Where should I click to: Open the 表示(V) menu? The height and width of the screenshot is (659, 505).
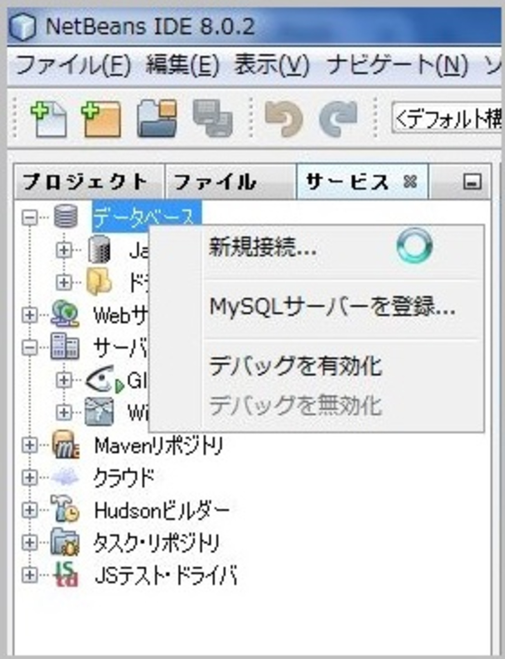[x=272, y=65]
